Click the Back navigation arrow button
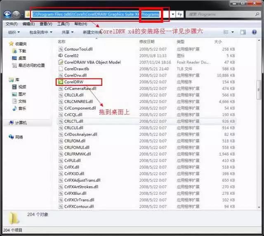This screenshot has height=236, width=264. click(x=7, y=14)
